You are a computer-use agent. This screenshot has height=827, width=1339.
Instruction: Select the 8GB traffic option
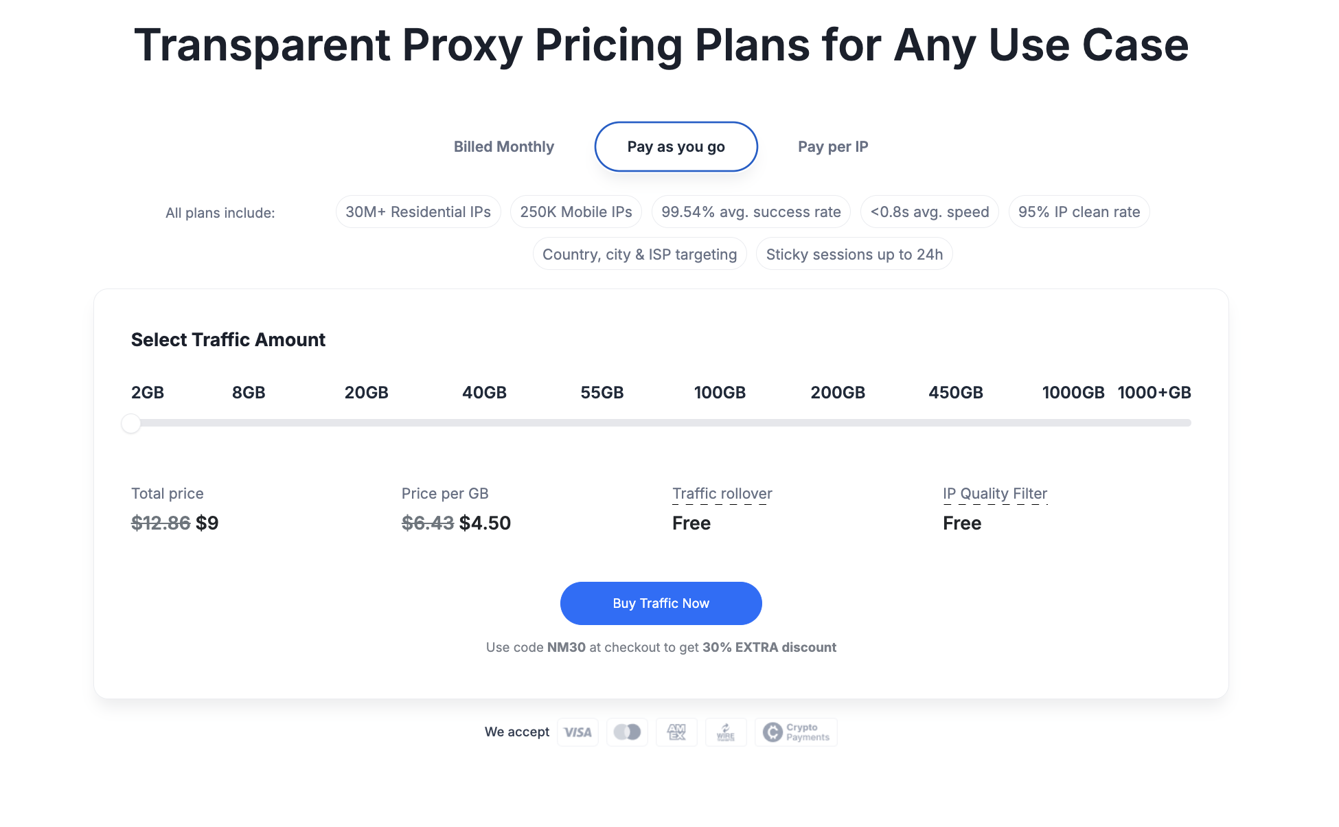click(249, 393)
